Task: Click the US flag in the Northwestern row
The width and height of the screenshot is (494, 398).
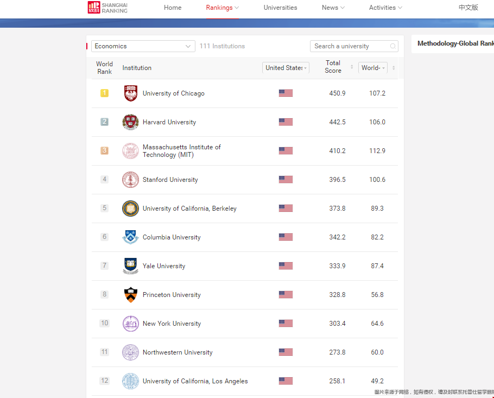Action: click(286, 352)
